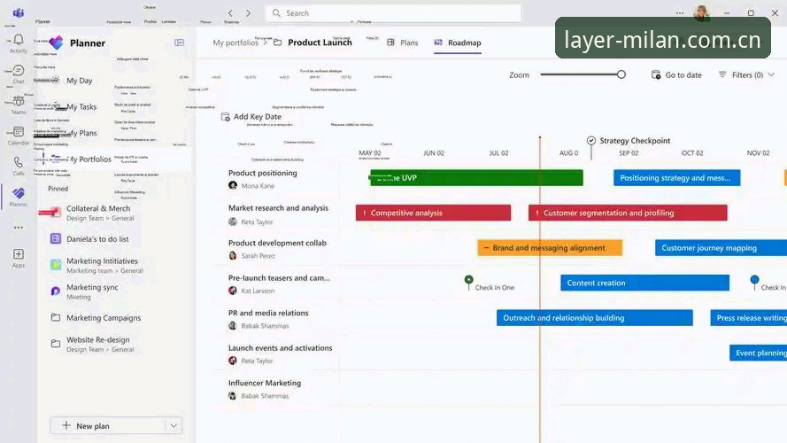Switch to the Plans tab
787x443 pixels.
(403, 43)
